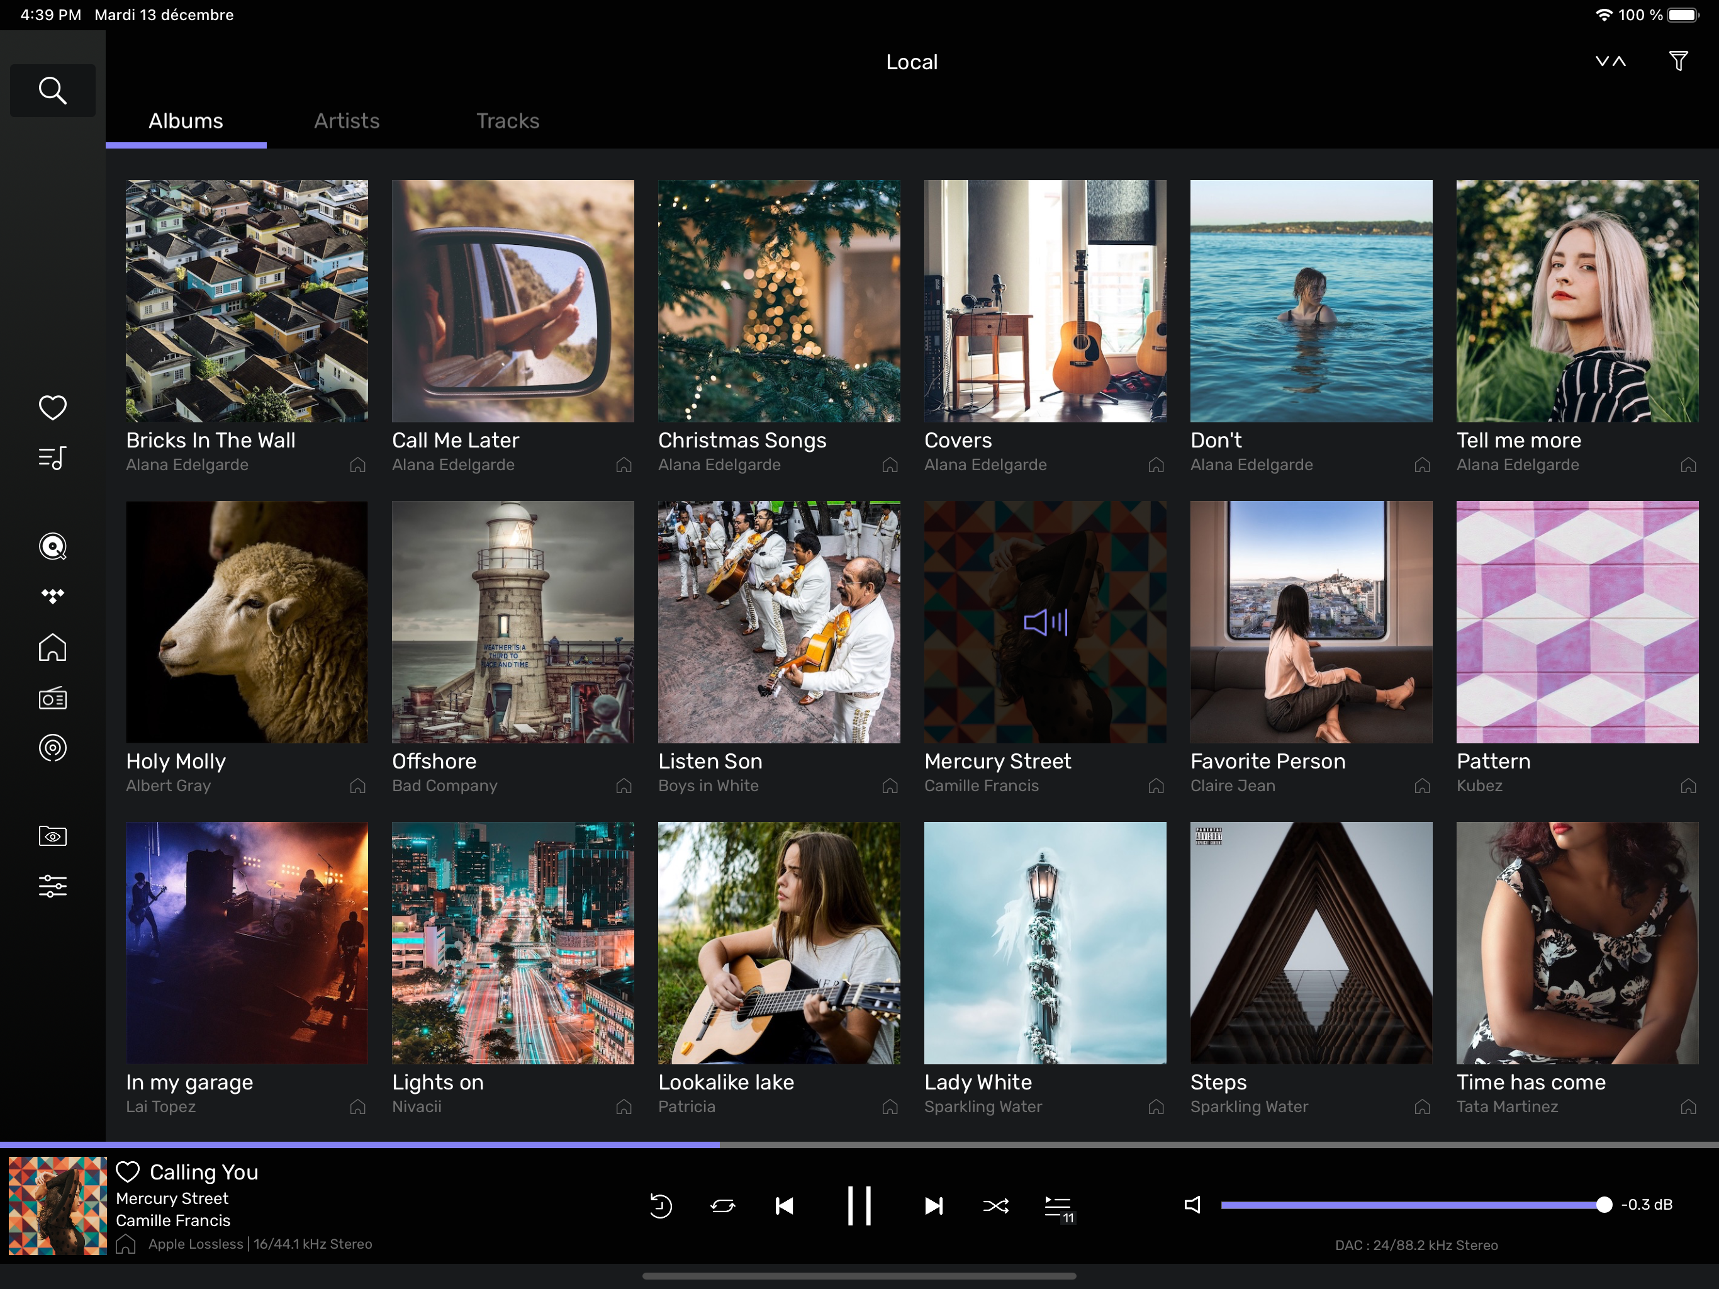This screenshot has height=1289, width=1719.
Task: Open Favorites heart icon in sidebar
Action: (52, 407)
